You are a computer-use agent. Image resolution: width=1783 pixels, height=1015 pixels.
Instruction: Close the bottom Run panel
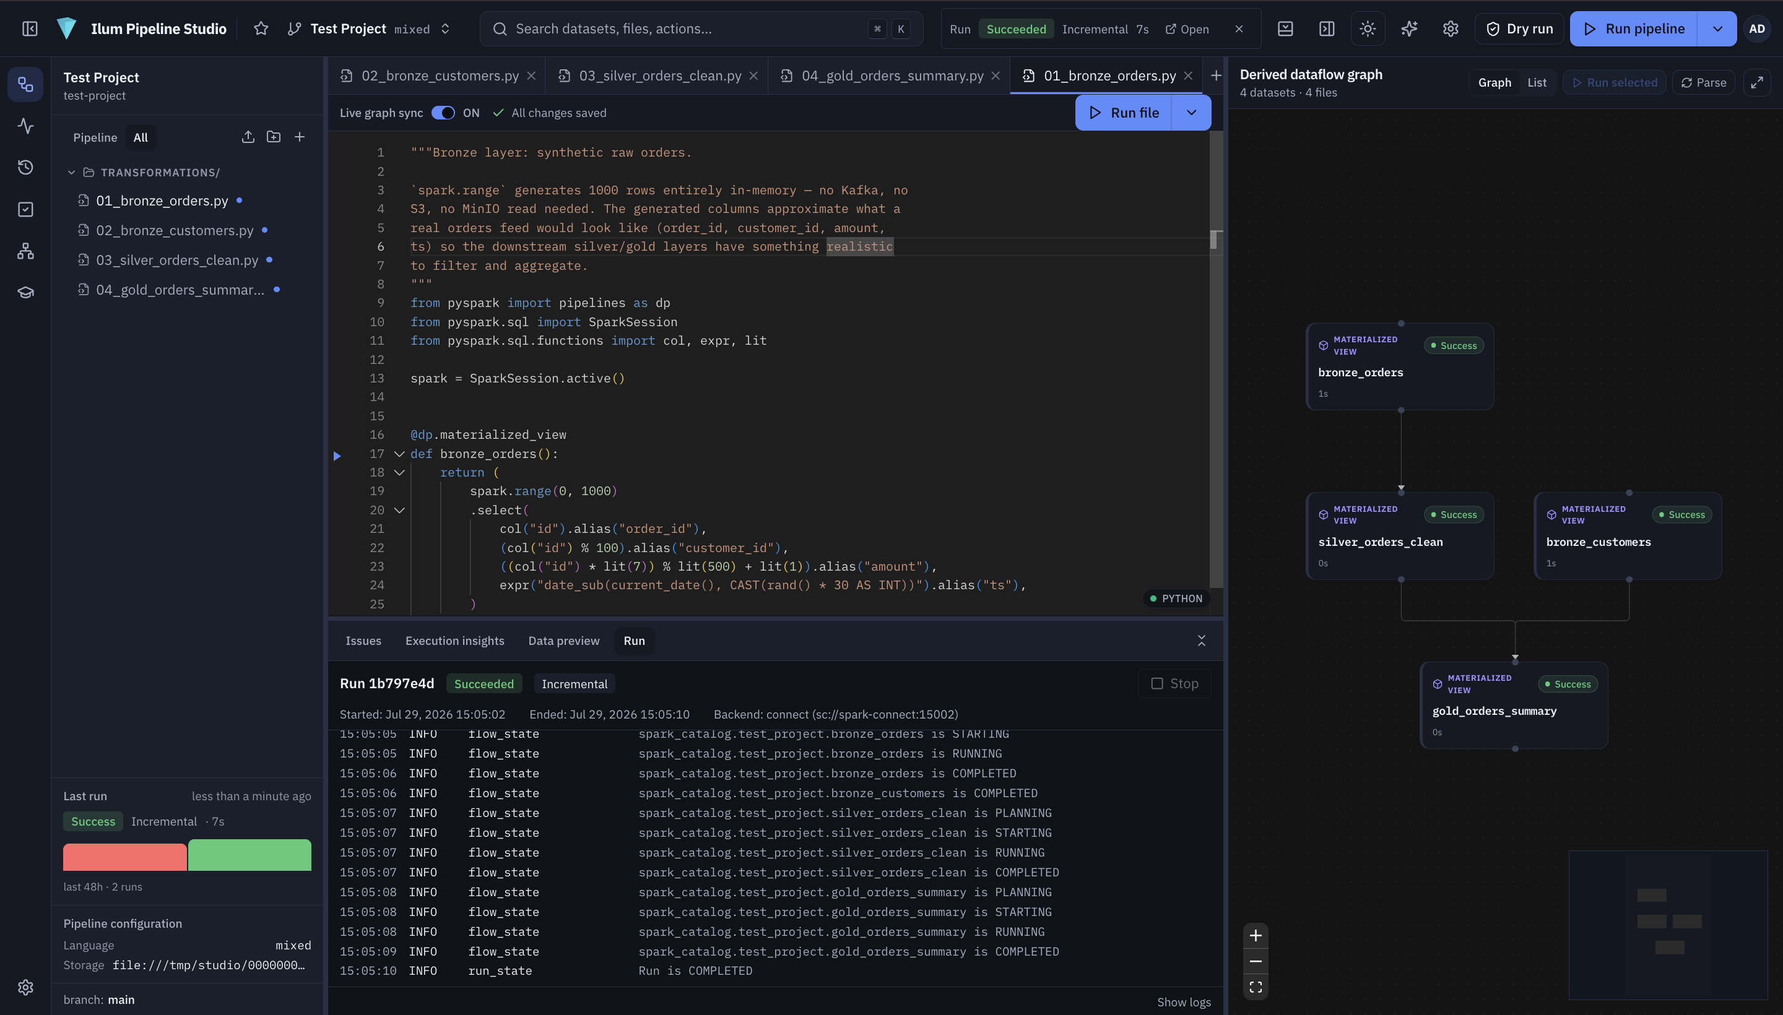pos(1201,641)
